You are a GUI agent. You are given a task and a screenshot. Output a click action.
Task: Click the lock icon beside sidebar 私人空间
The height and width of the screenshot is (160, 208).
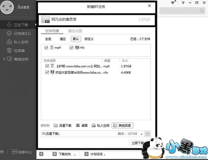(9, 42)
